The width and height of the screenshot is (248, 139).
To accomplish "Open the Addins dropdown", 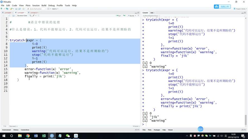I will pyautogui.click(x=55, y=9).
